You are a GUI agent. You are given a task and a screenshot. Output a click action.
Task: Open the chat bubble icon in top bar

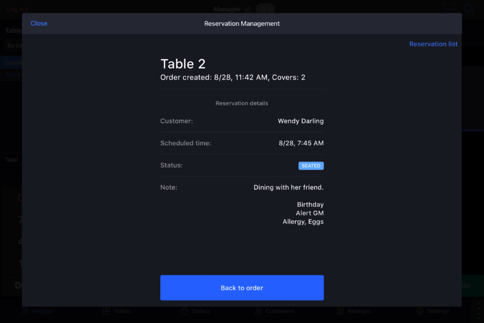click(448, 7)
